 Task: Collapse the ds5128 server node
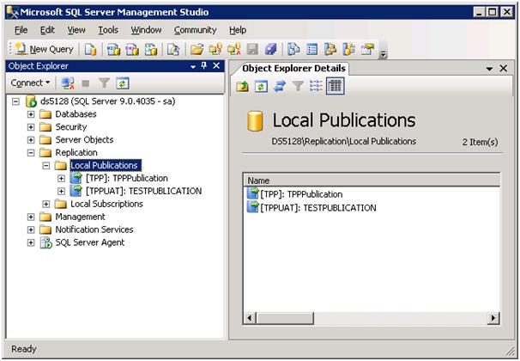pos(15,101)
